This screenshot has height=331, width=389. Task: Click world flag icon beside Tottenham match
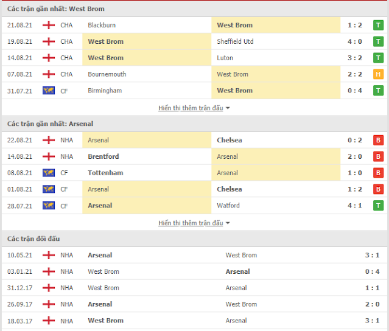pos(49,173)
